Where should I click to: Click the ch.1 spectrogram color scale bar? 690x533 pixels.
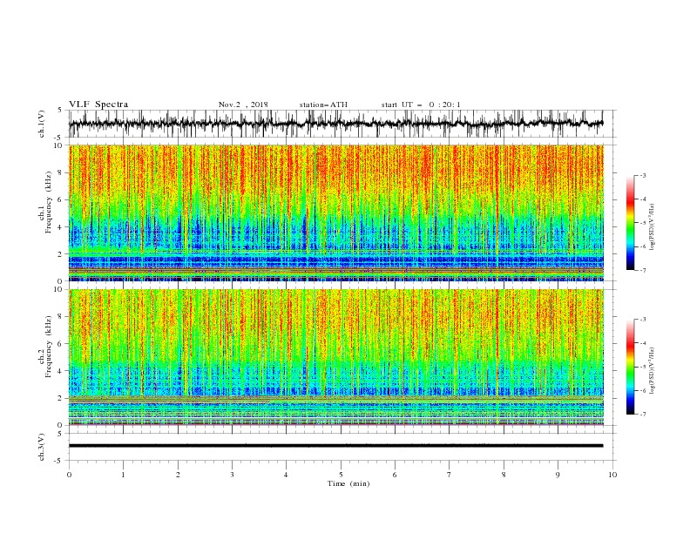click(x=630, y=223)
